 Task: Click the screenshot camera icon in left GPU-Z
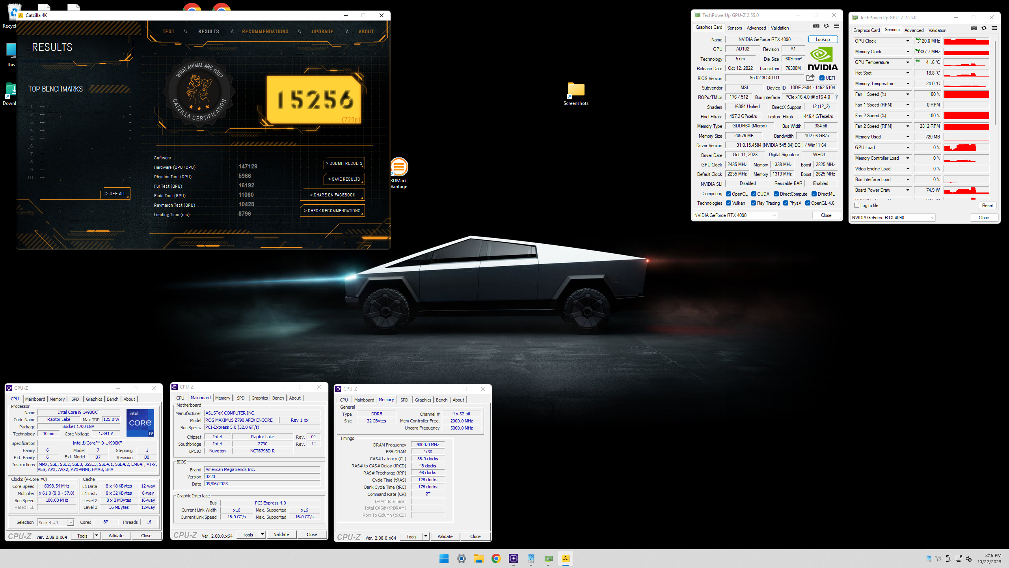tap(816, 26)
